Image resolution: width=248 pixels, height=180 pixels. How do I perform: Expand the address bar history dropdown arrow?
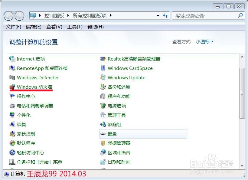pos(158,16)
